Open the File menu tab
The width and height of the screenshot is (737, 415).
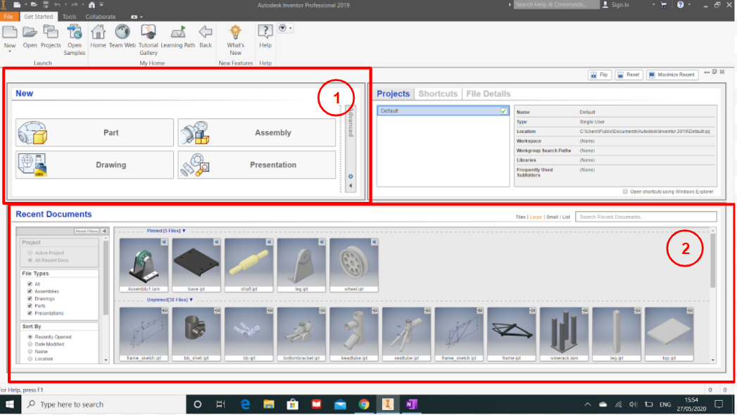8,16
